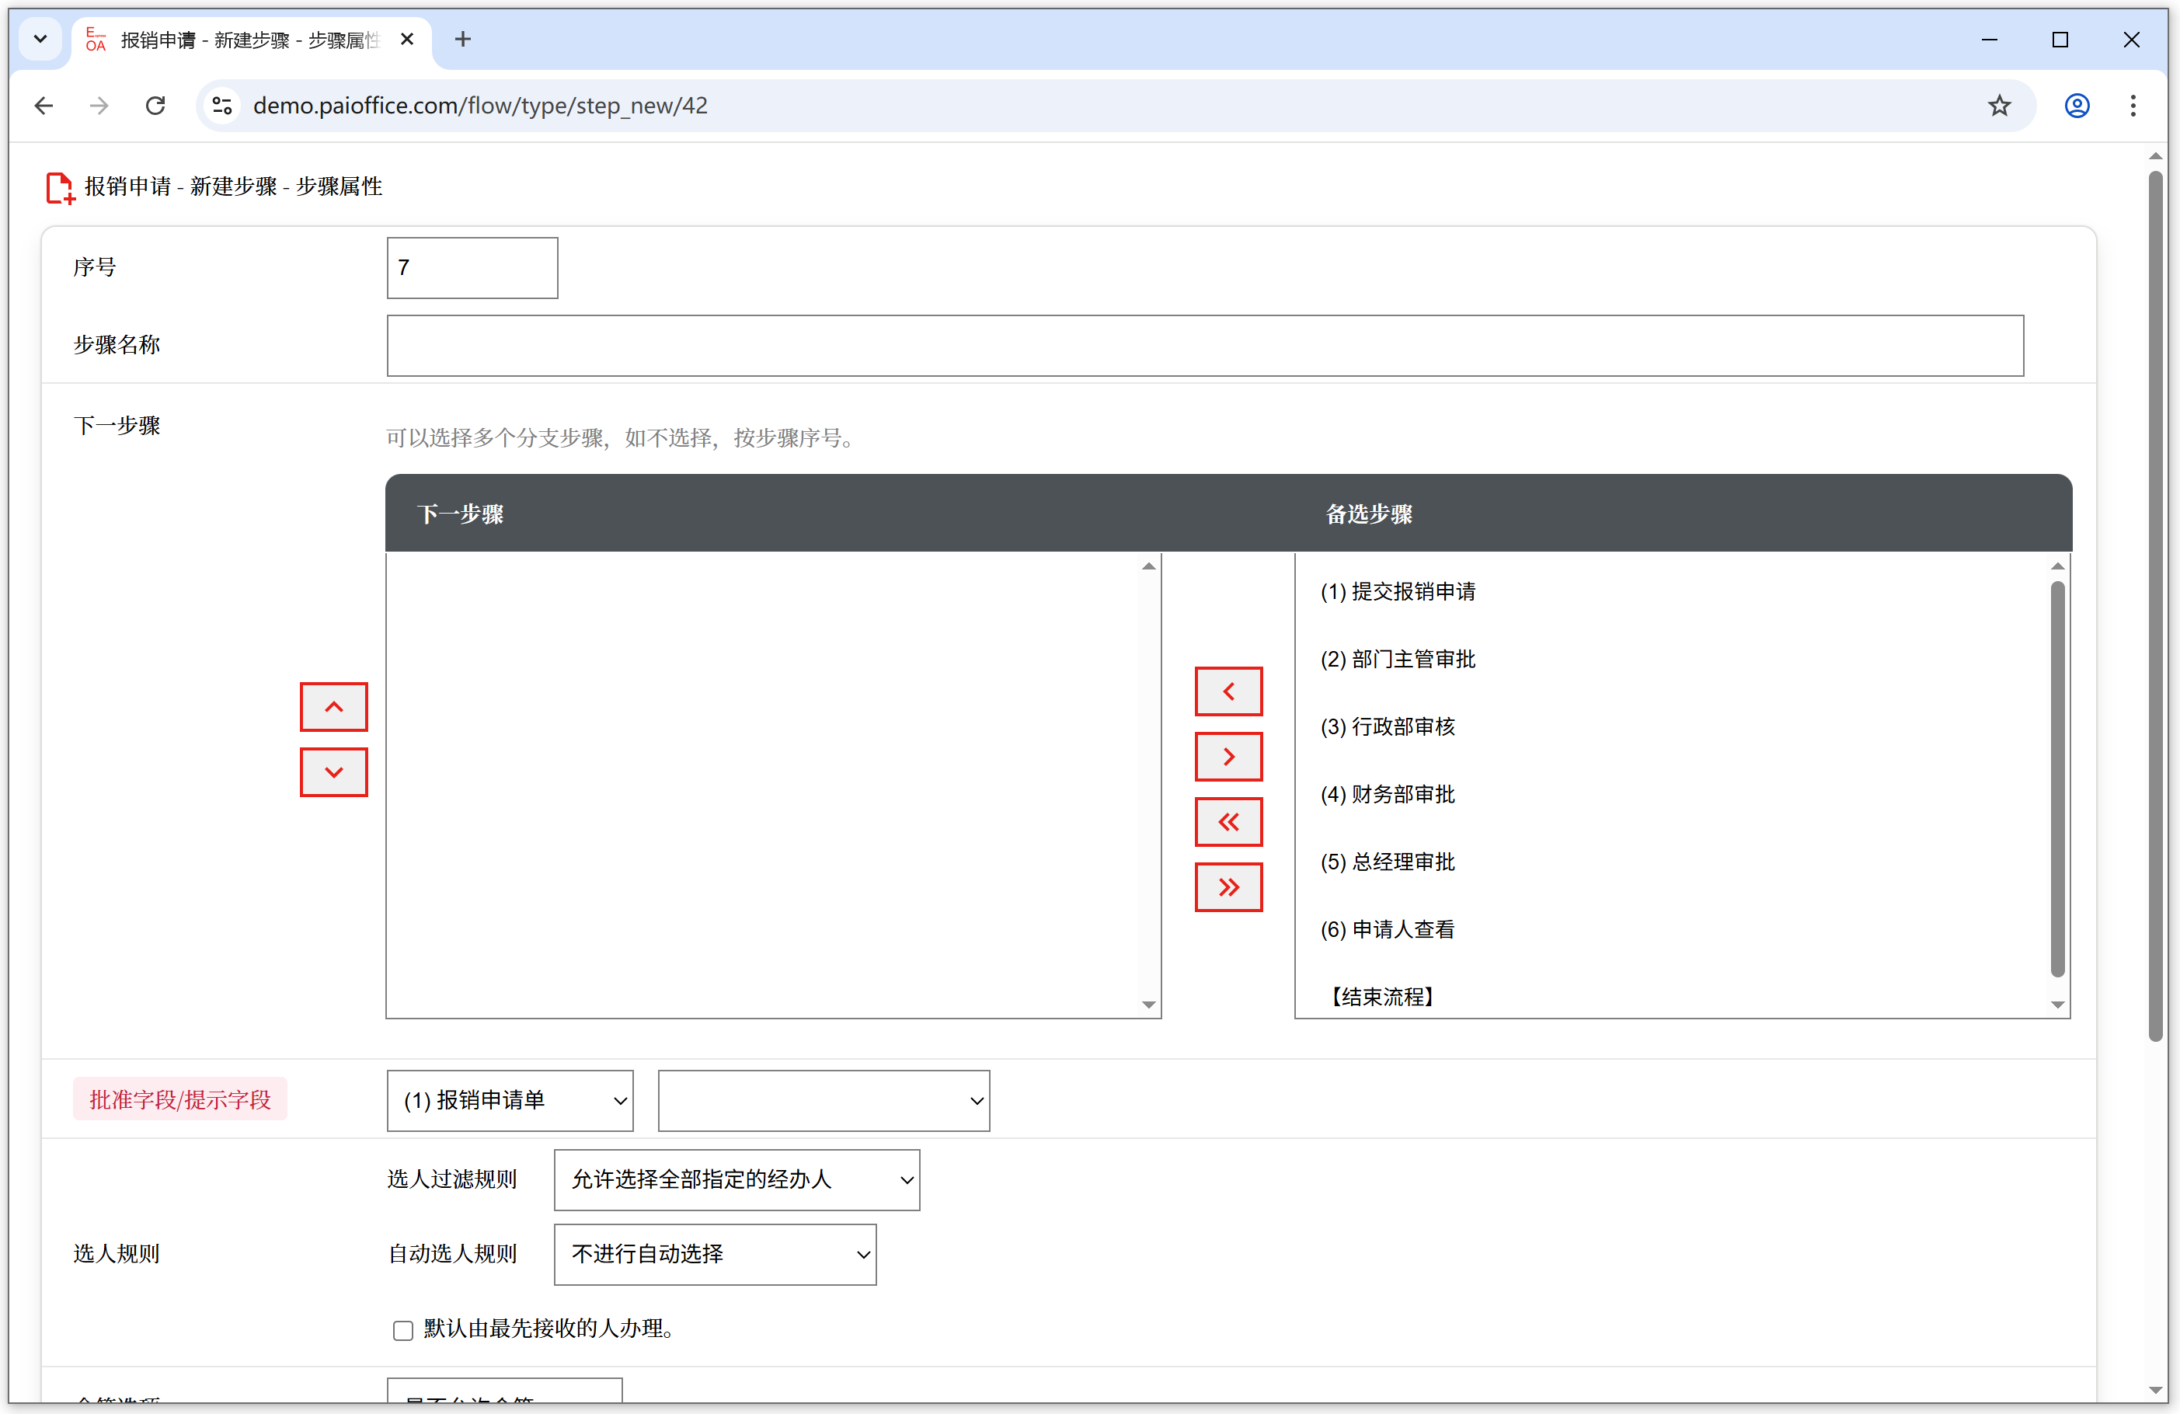Expand 选人过滤规则 dropdown
The image size is (2180, 1414).
(737, 1179)
